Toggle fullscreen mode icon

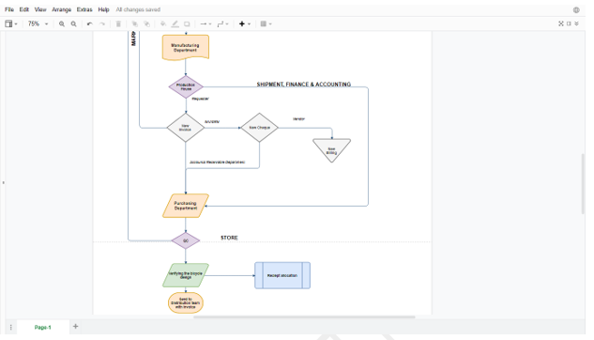(x=561, y=23)
